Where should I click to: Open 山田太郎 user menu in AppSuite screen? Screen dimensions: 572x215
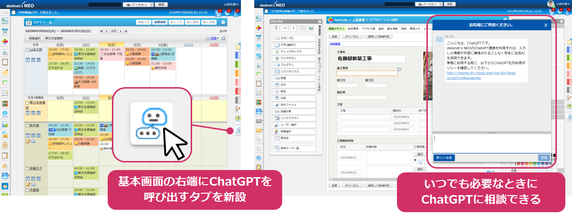562,3
